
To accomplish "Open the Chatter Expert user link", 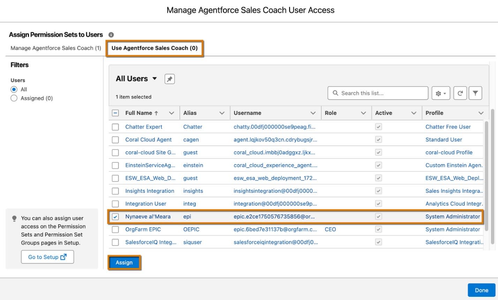I will [x=144, y=127].
